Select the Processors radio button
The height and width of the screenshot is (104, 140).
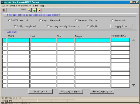coord(112,20)
